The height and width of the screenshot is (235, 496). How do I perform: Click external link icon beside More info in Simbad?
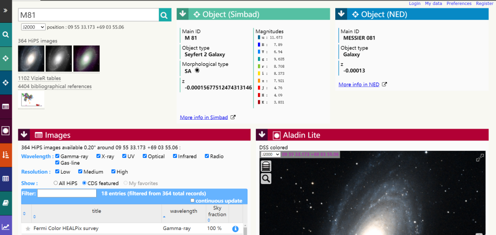[x=233, y=117]
